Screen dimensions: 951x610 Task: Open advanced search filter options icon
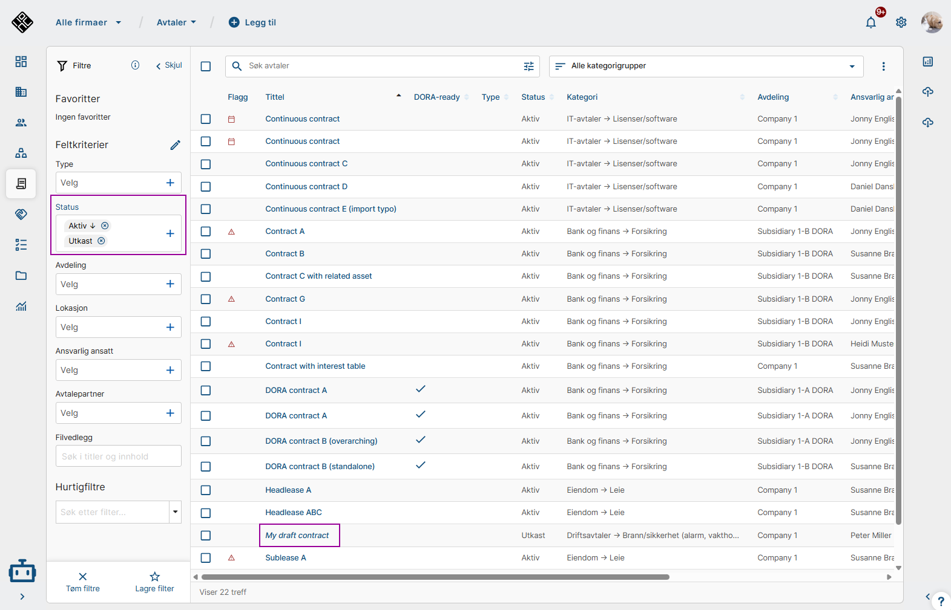click(528, 67)
